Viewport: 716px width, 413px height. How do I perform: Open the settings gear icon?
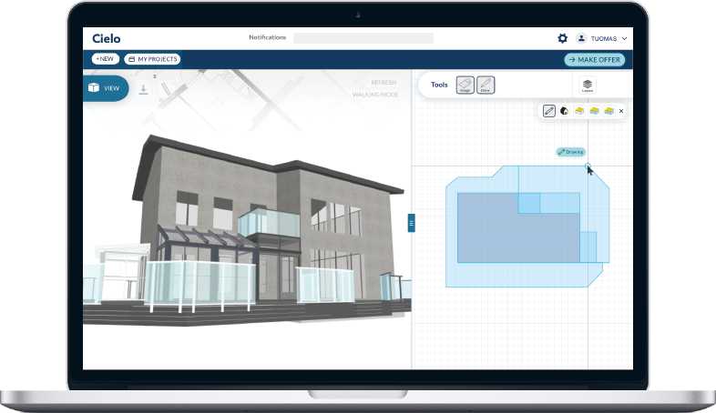click(x=563, y=38)
